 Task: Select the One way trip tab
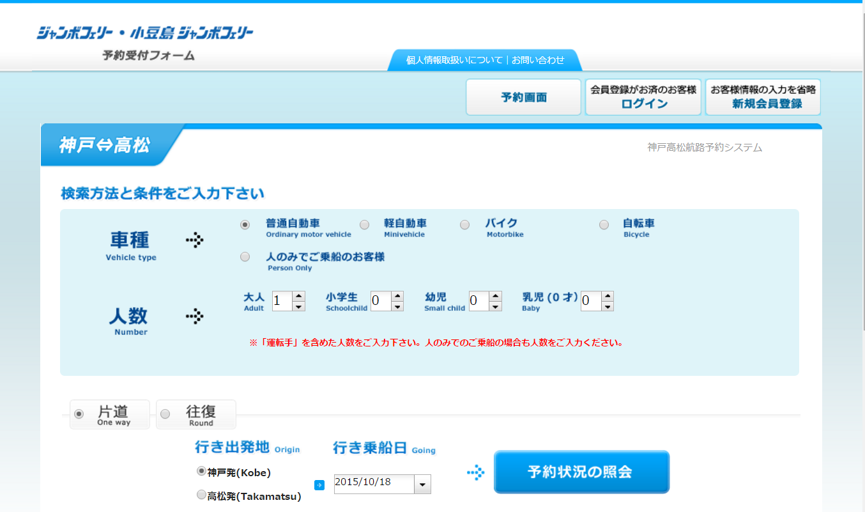point(110,414)
